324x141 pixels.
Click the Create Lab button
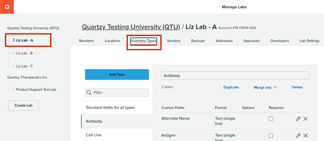pos(24,105)
